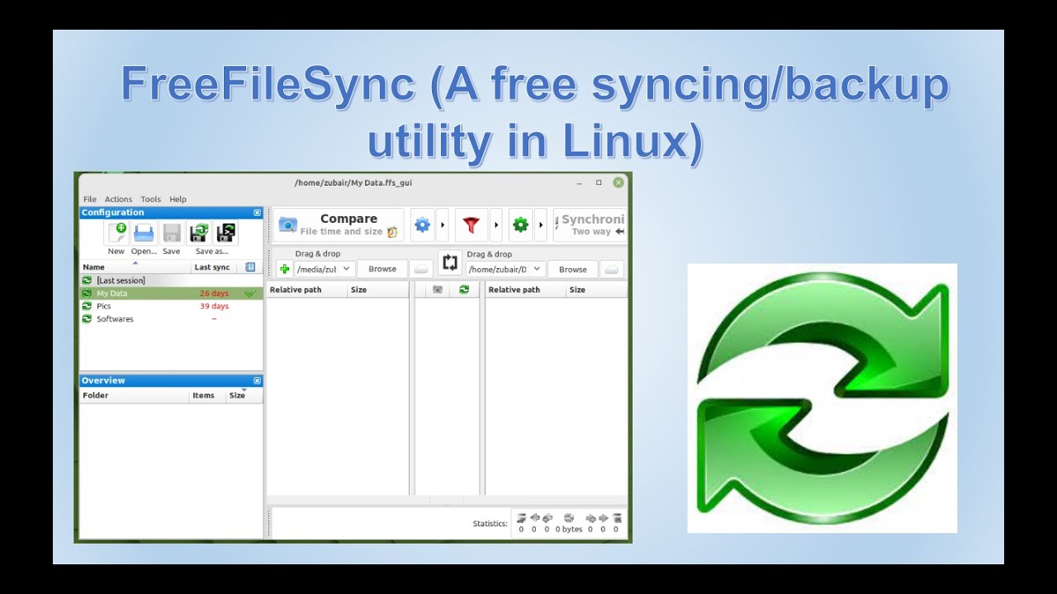Click delete-left statistics icon
This screenshot has height=594, width=1057.
pyautogui.click(x=521, y=518)
